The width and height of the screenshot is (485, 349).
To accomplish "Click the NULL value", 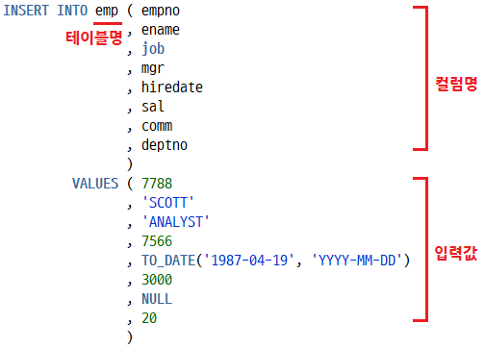I will (157, 299).
